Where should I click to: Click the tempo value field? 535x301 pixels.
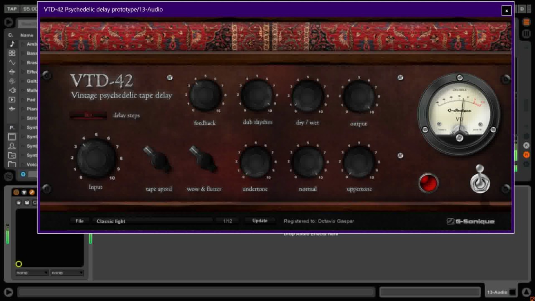coord(30,9)
